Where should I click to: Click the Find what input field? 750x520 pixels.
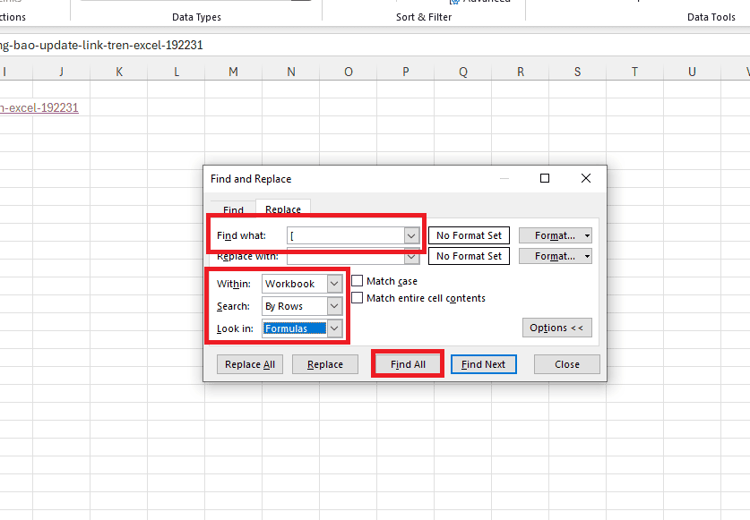346,235
